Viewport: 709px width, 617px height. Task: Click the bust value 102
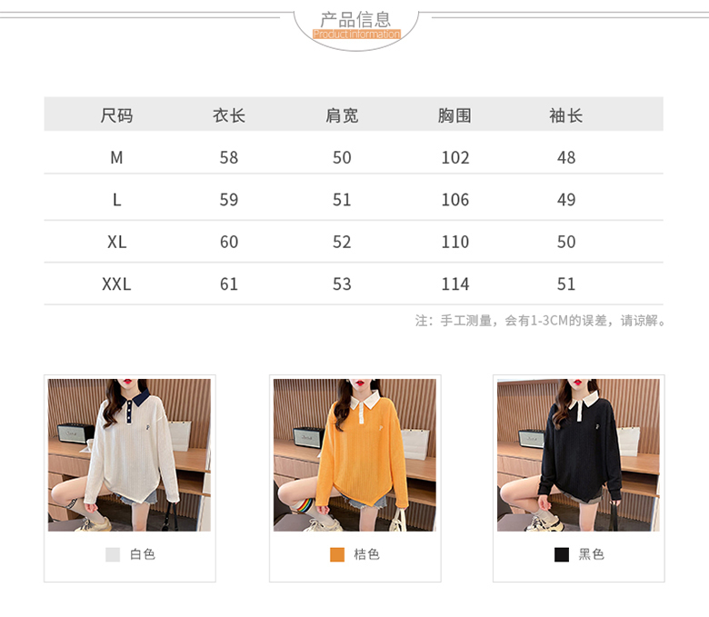click(455, 158)
